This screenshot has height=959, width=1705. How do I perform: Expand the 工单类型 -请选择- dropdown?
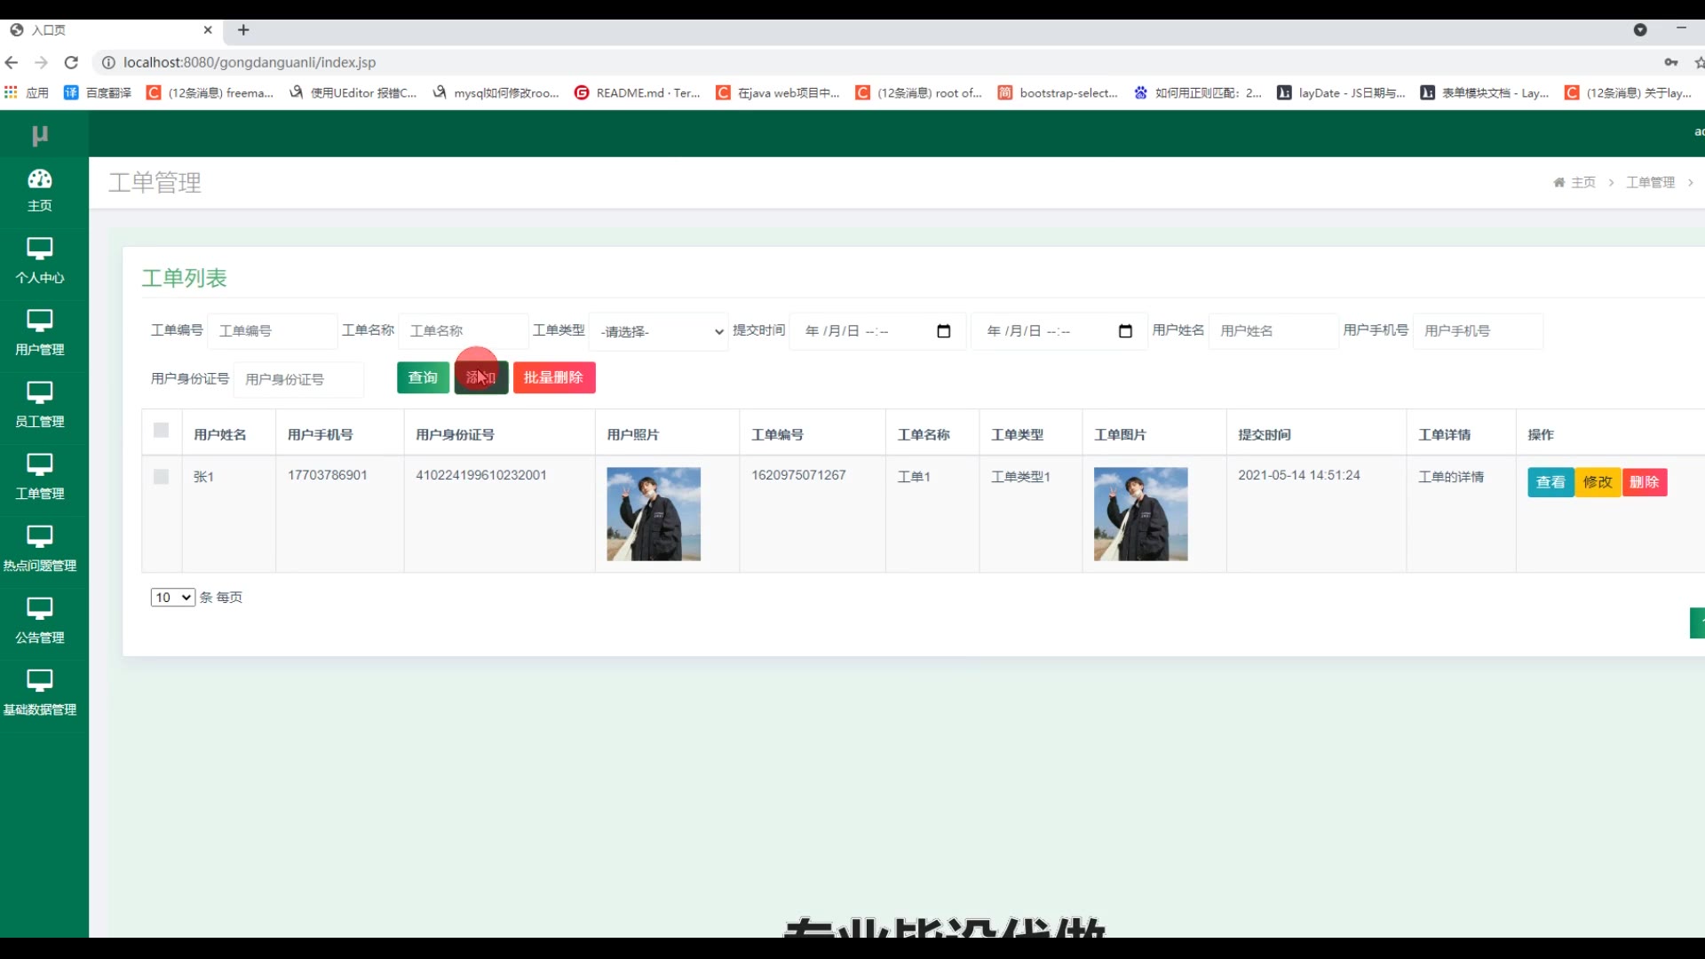[x=659, y=331]
